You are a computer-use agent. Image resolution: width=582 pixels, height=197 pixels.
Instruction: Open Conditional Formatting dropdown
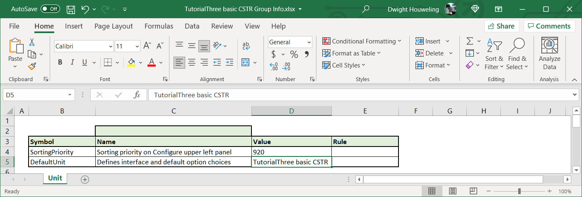pos(362,41)
